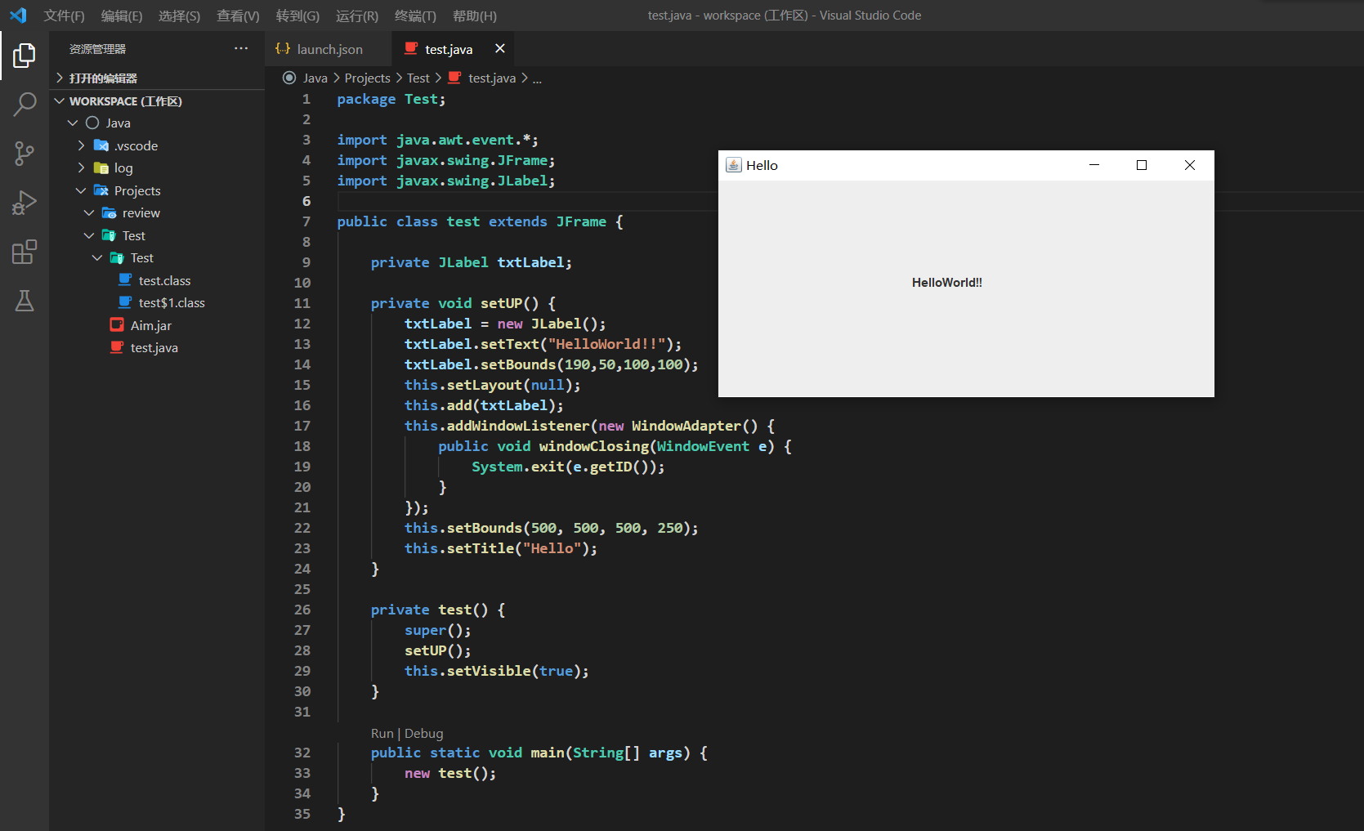Open the 编辑(E) menu
The image size is (1364, 831).
pos(122,16)
